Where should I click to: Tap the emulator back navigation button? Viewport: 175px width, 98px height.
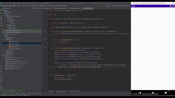(x=140, y=93)
